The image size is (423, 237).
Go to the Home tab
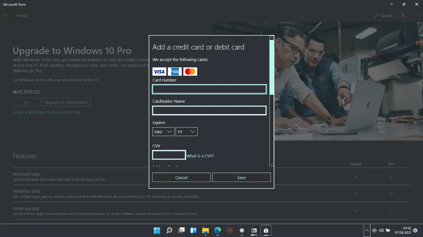coord(22,16)
